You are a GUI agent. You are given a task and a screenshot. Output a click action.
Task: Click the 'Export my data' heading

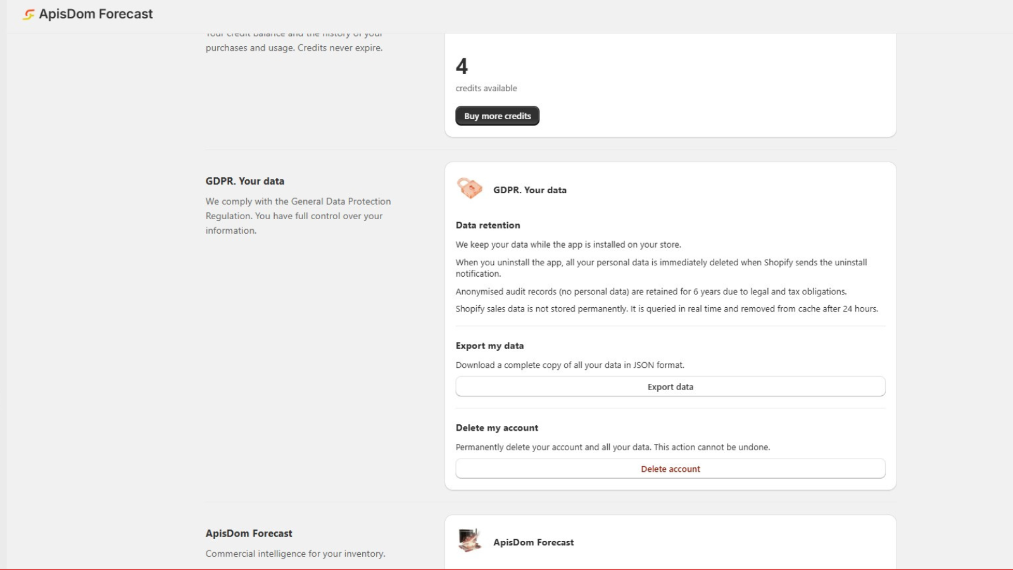coord(490,346)
